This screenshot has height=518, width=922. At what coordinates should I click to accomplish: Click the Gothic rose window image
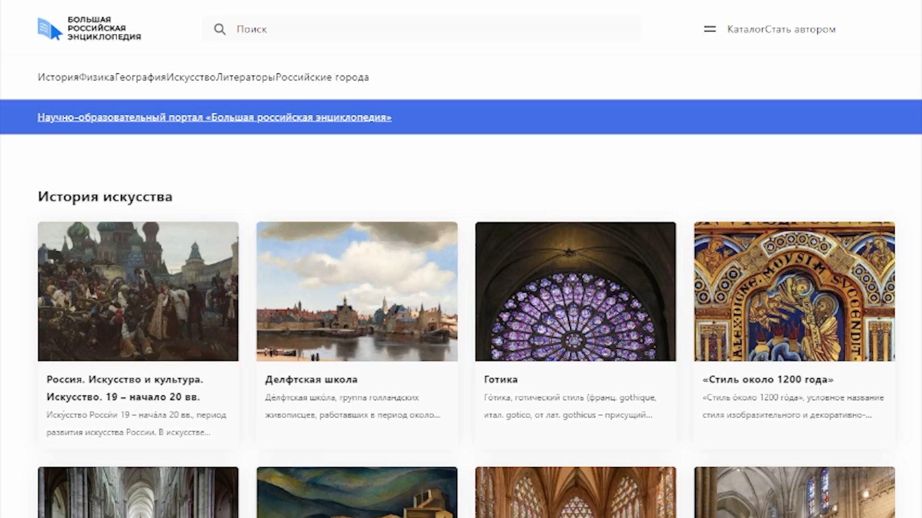[575, 291]
